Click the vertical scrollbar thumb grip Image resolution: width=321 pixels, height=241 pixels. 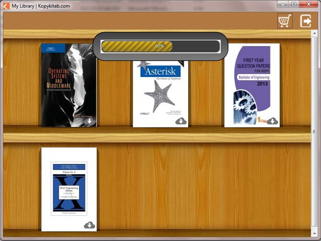click(x=315, y=132)
